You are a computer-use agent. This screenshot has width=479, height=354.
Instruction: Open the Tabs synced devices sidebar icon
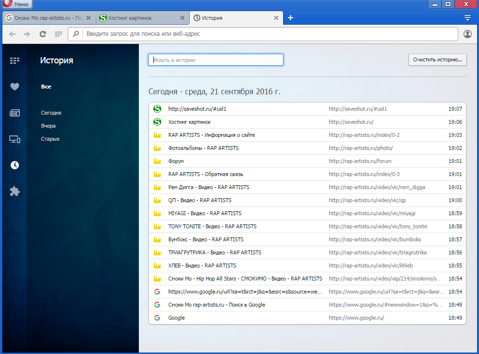(15, 139)
